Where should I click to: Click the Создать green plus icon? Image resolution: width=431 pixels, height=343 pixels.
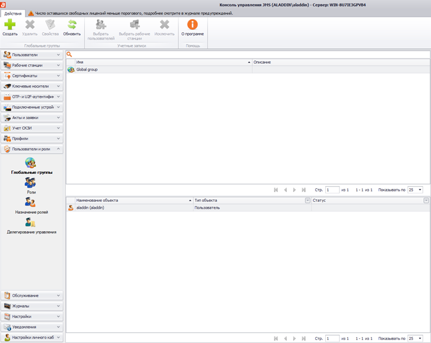coord(10,24)
